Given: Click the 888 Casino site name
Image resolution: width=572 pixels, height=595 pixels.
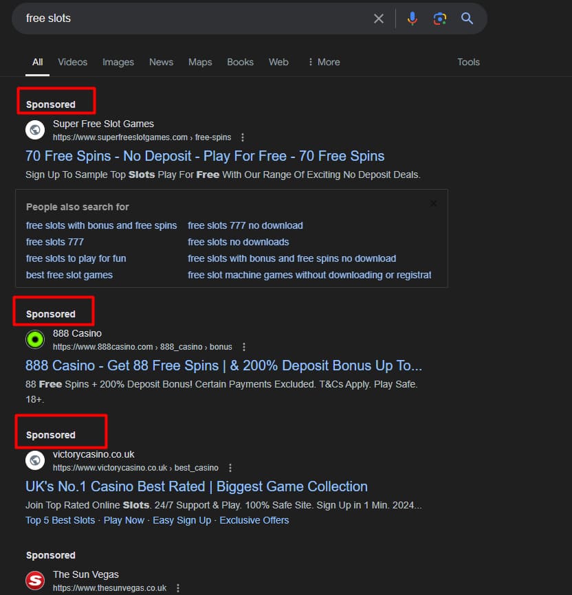Looking at the screenshot, I should (77, 333).
